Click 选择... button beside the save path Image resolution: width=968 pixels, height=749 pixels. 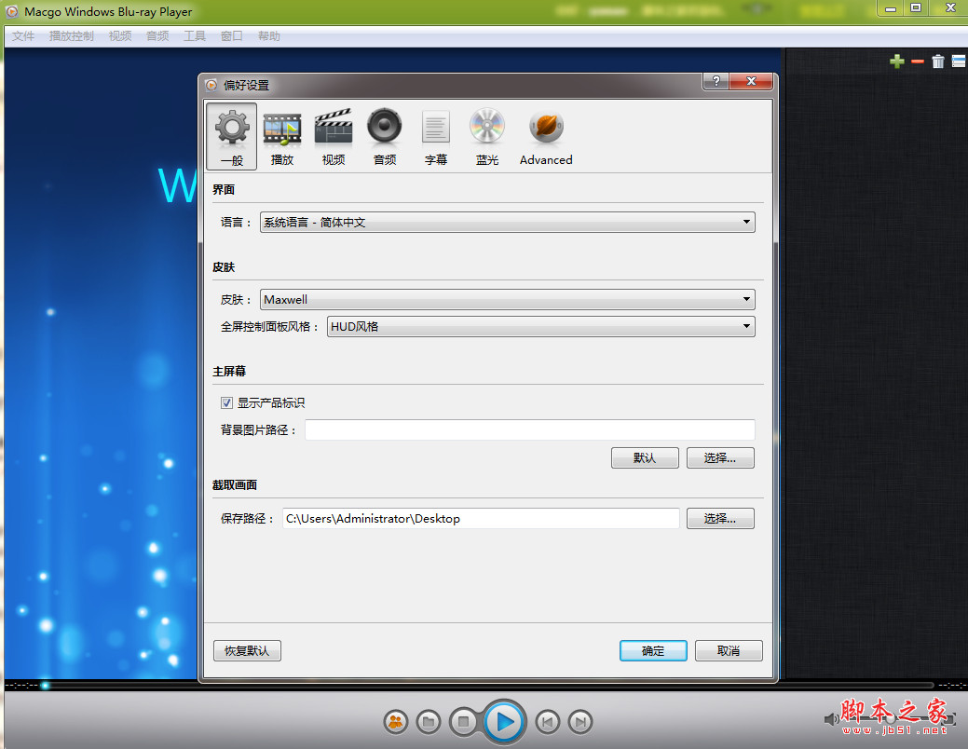click(x=720, y=519)
